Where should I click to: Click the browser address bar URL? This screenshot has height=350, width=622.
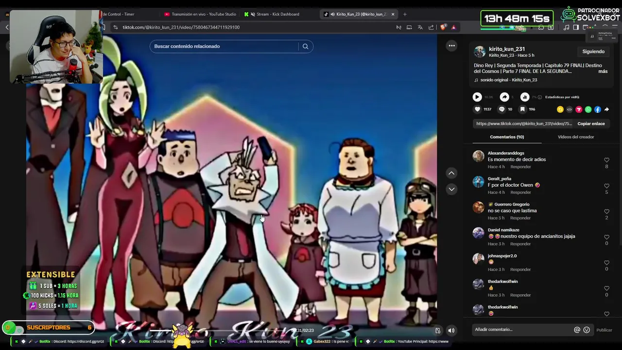(x=181, y=27)
